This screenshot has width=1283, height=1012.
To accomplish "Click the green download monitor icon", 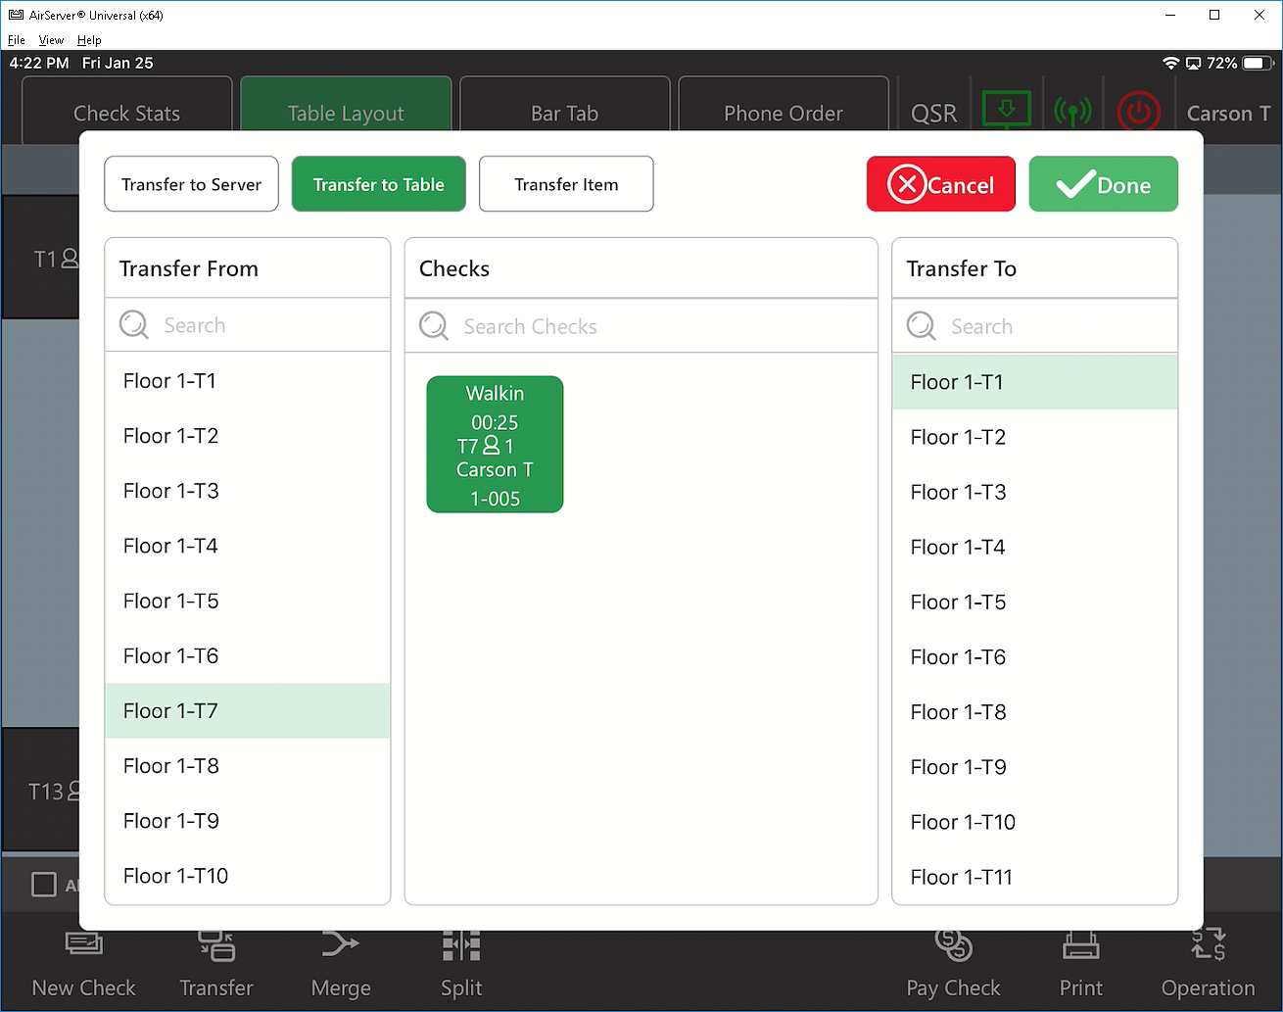I will [1006, 110].
